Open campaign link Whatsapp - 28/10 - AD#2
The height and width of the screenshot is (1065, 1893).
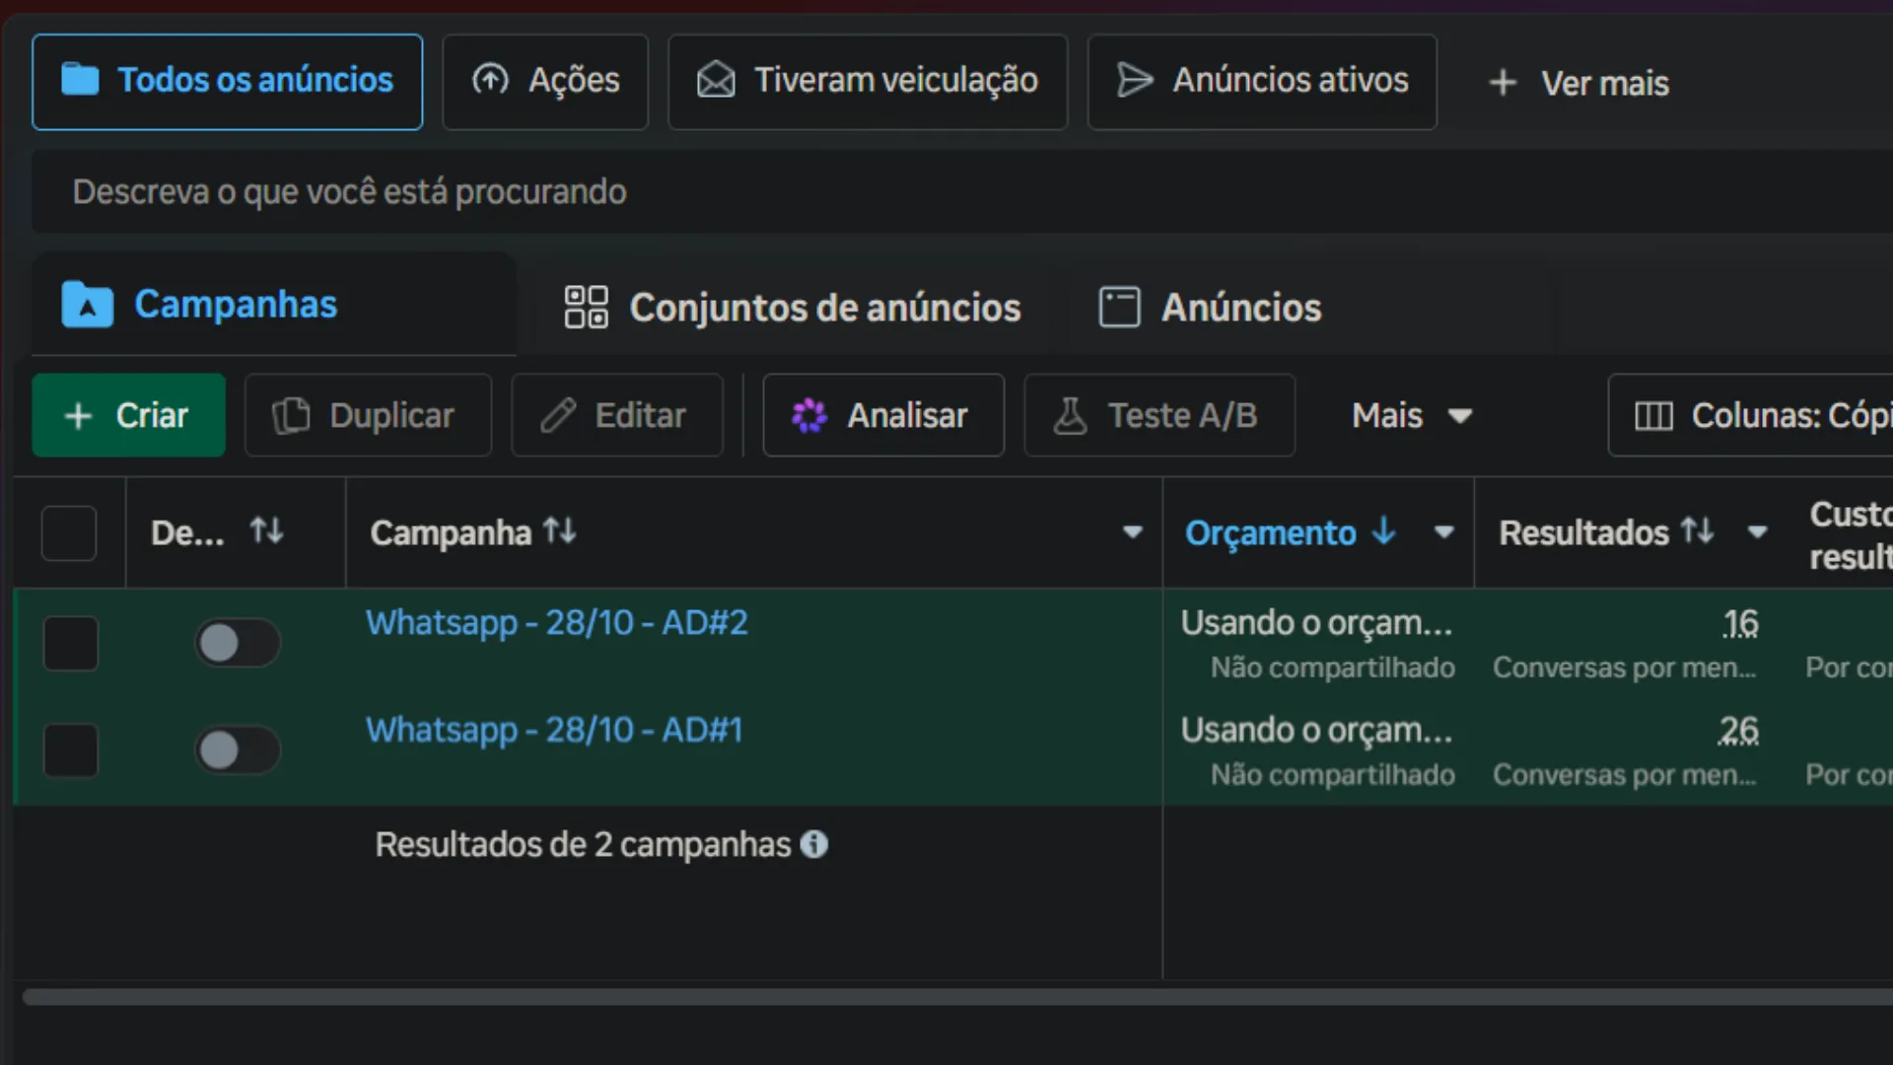pyautogui.click(x=557, y=623)
